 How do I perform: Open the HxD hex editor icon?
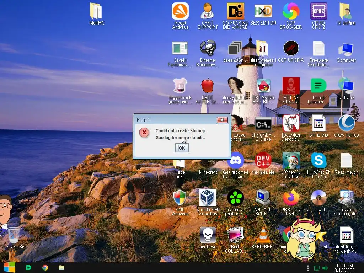[x=263, y=14]
